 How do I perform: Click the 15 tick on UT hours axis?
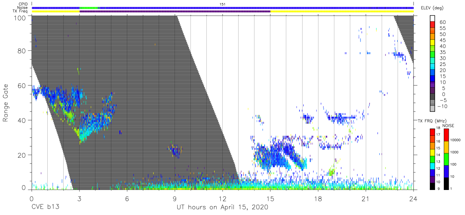tap(270, 198)
